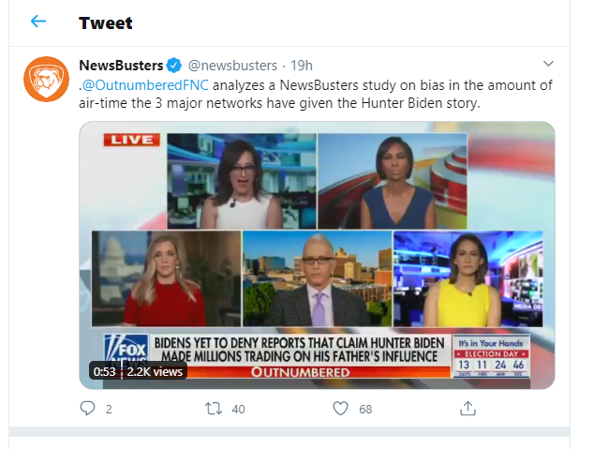Expand the tweet options chevron menu
Screen dimensions: 594x449
(x=548, y=64)
